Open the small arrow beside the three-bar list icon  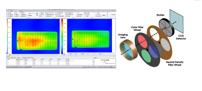(x=109, y=13)
